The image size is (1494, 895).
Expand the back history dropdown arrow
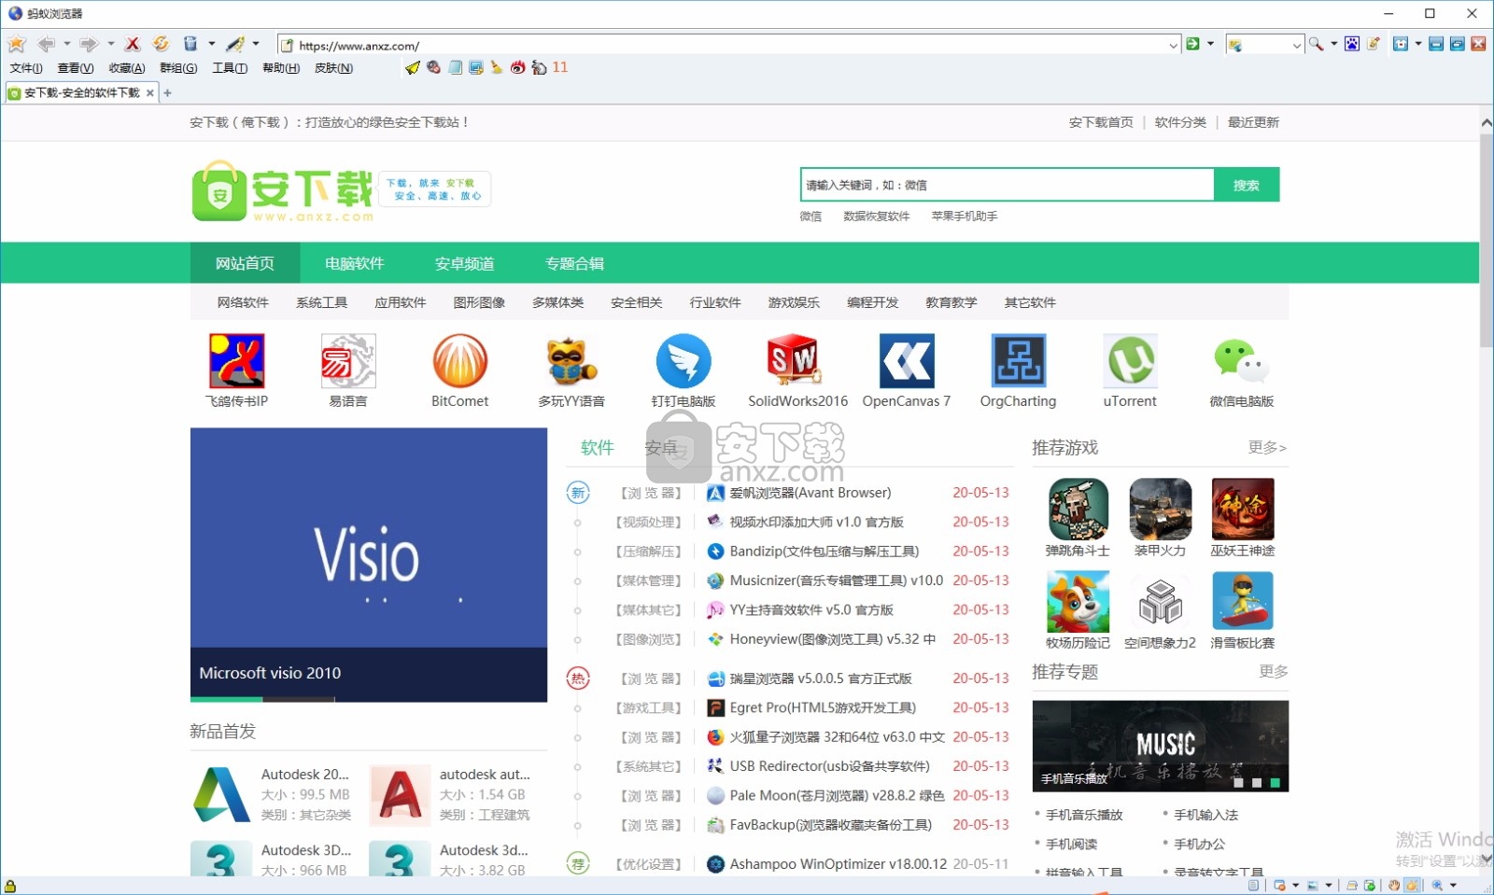coord(67,44)
